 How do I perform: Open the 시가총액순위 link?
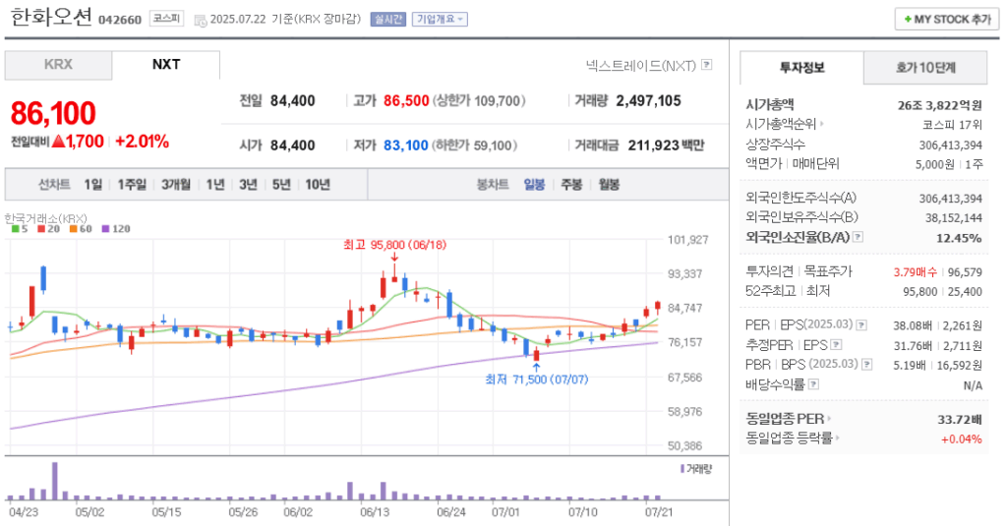point(784,124)
